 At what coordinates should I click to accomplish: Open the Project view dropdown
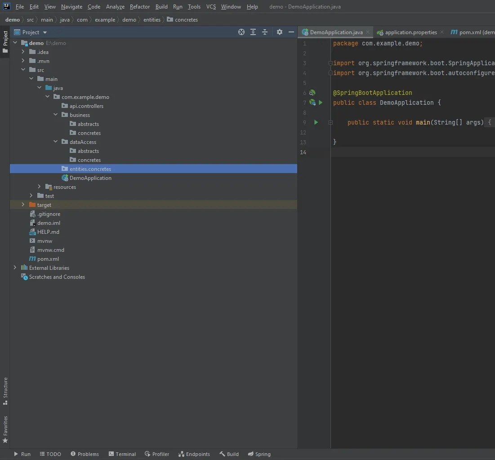coord(45,32)
